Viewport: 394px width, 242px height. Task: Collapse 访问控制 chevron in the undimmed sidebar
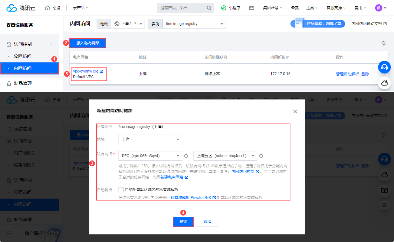(51, 44)
